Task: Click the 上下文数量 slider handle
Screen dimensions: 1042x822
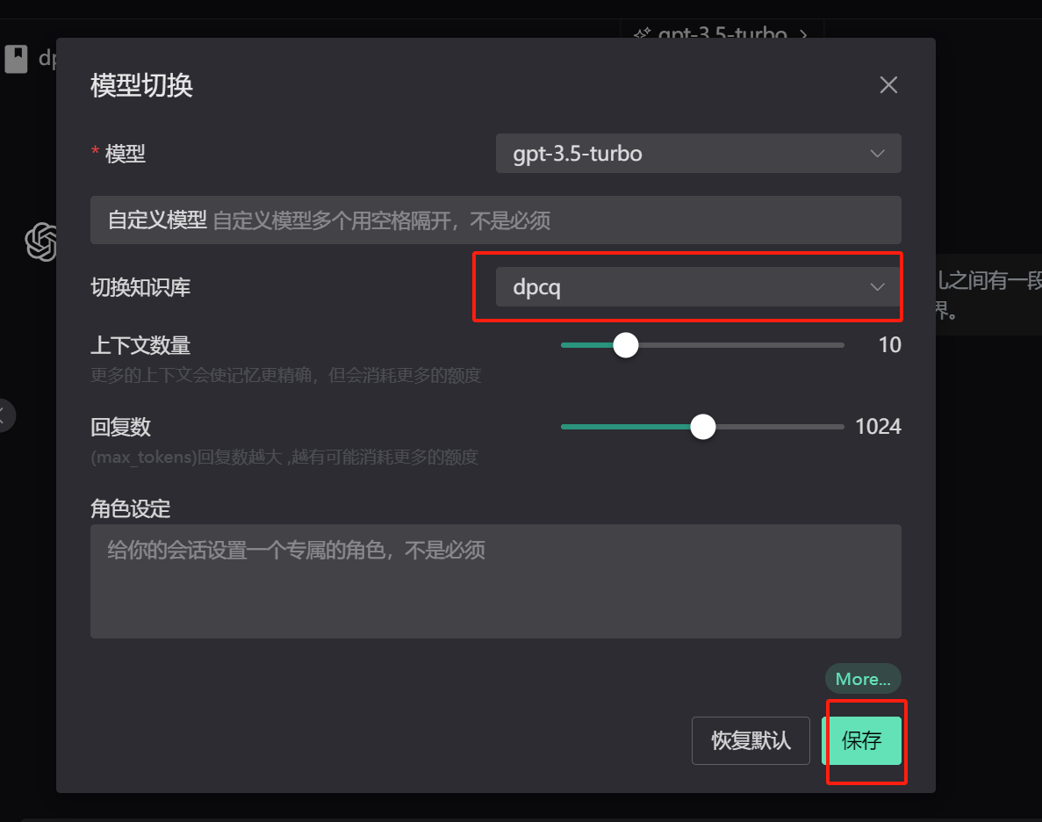Action: coord(625,345)
